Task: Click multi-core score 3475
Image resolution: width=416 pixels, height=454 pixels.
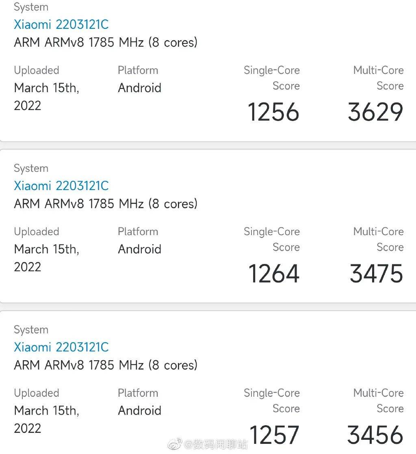Action: point(376,273)
